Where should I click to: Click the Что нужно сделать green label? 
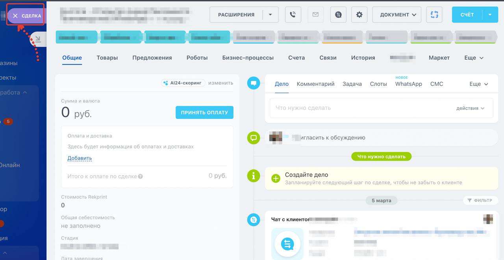pyautogui.click(x=381, y=157)
